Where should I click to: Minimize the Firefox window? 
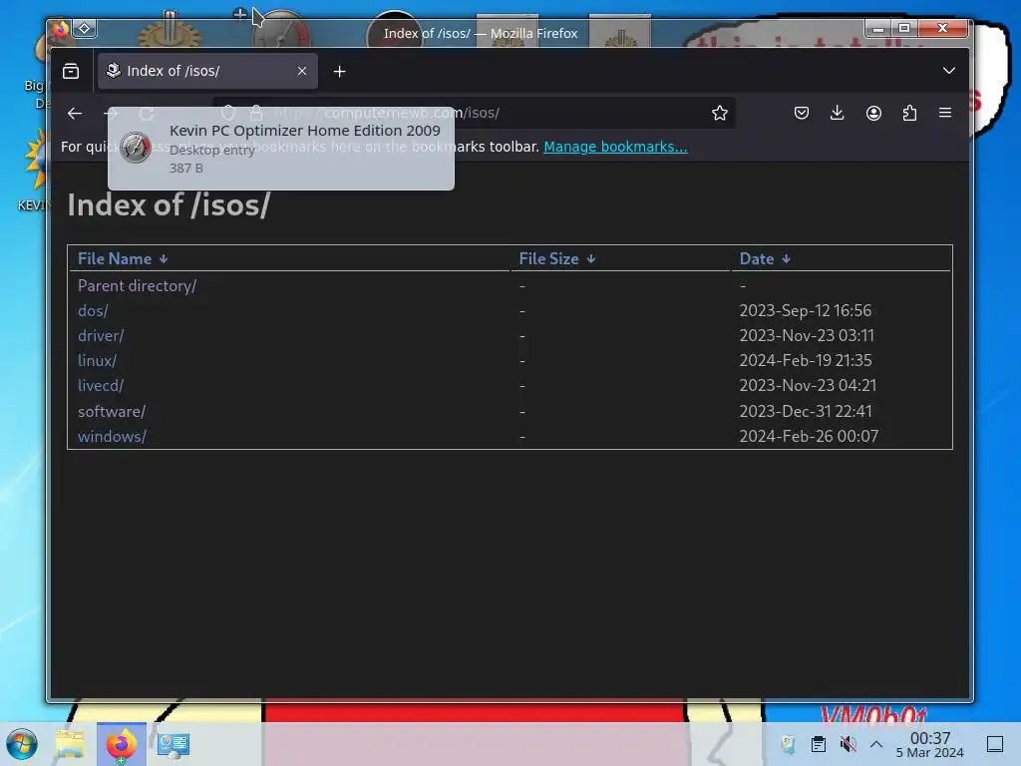pos(878,28)
